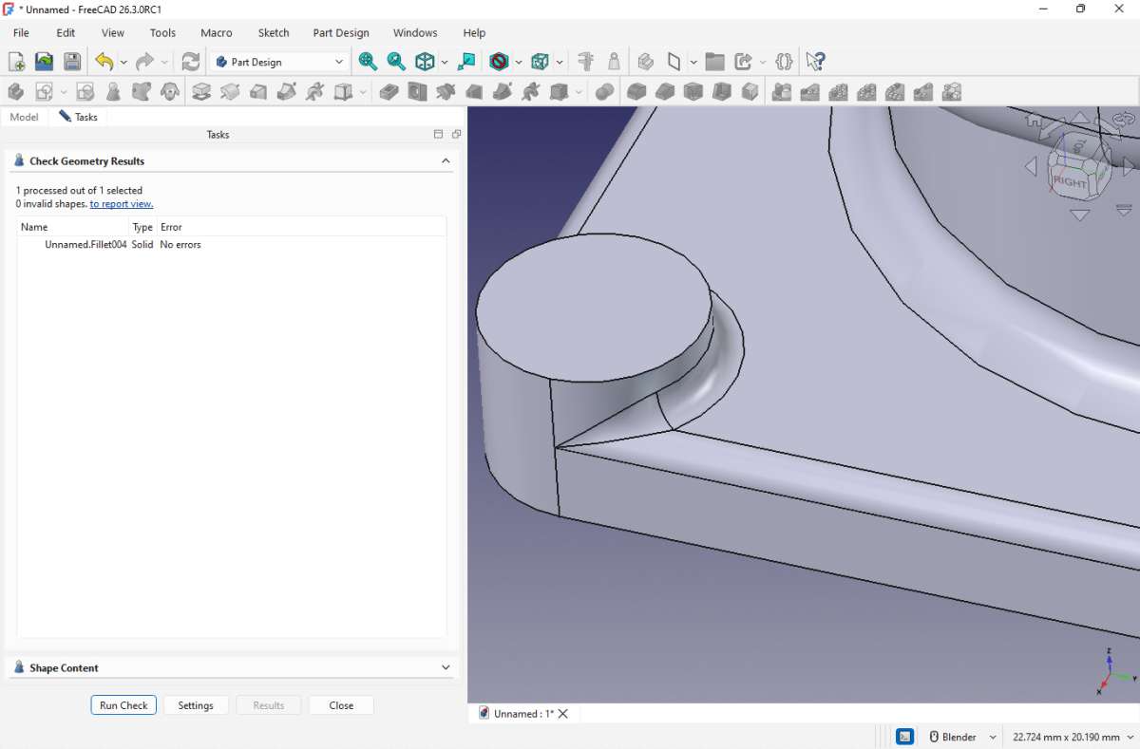Screen dimensions: 1140x749
Task: Click the navigation cube dropdown menu arrow
Action: pos(1124,209)
